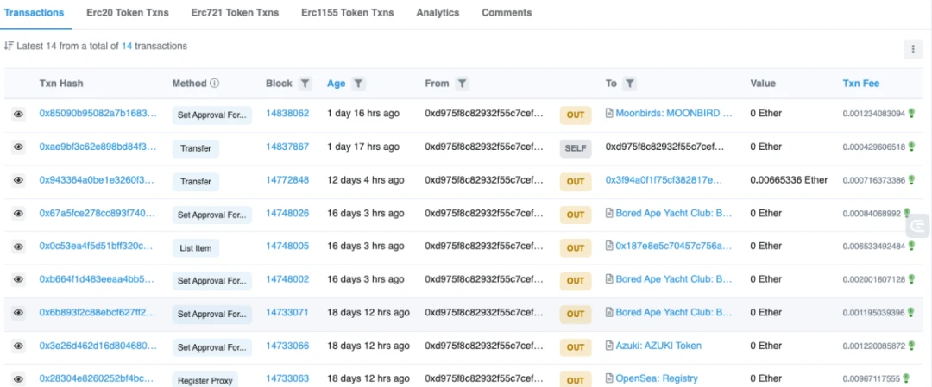Click contract icon beside Azuki: AZUKI Token
This screenshot has width=932, height=387.
pos(609,346)
